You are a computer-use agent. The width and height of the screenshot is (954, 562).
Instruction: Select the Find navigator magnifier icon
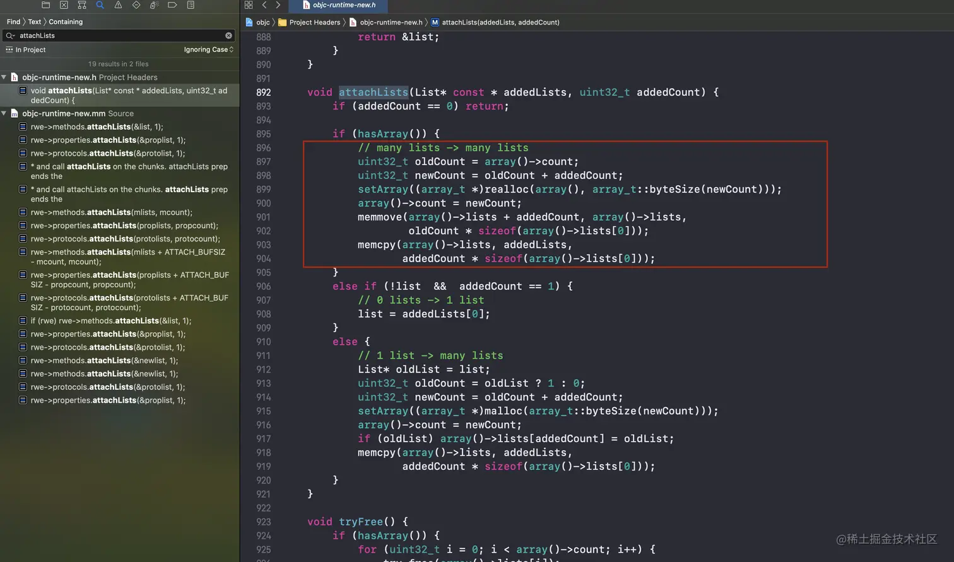click(x=100, y=5)
